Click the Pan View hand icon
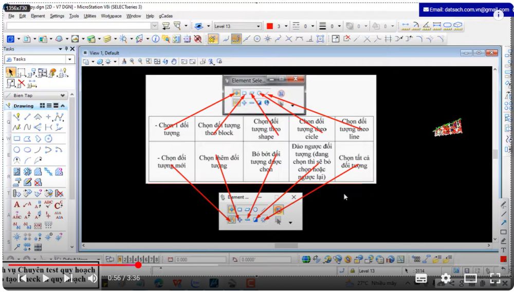514x293 pixels. click(174, 62)
